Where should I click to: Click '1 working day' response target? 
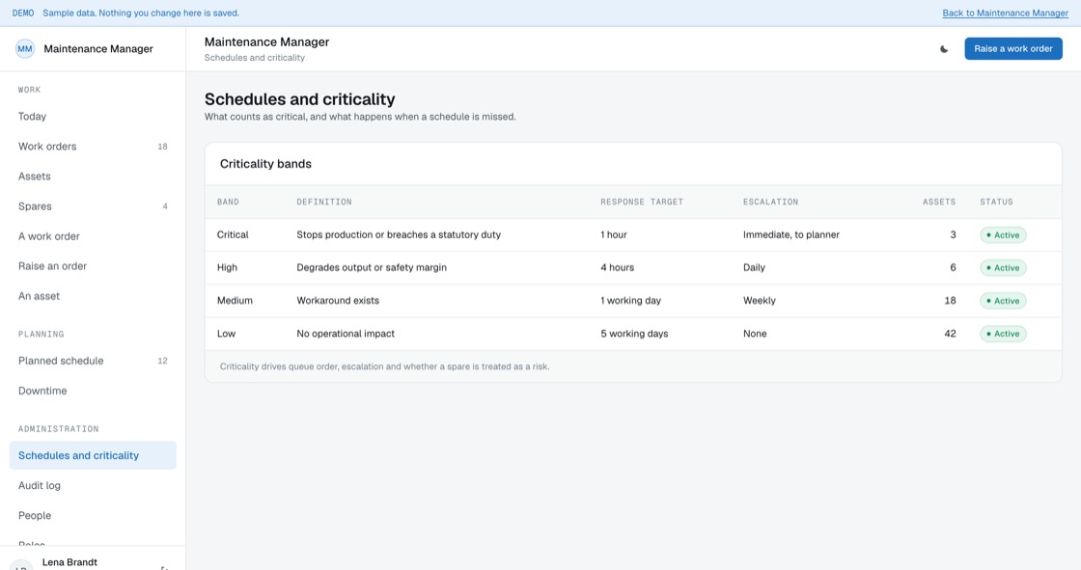[630, 301]
